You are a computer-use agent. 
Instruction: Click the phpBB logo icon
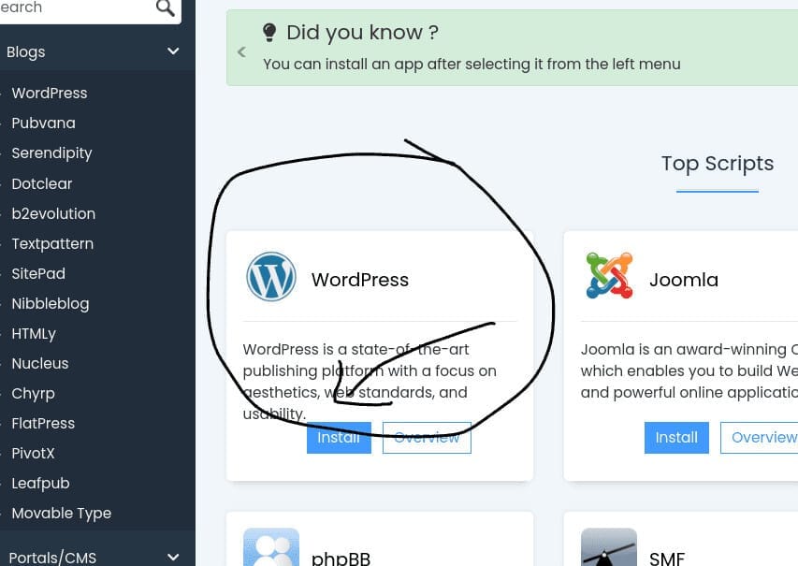coord(271,547)
